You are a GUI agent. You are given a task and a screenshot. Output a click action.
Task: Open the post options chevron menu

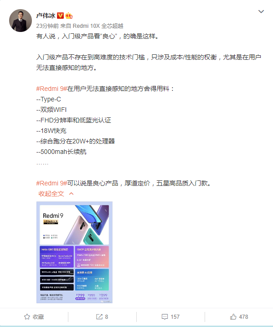[261, 11]
